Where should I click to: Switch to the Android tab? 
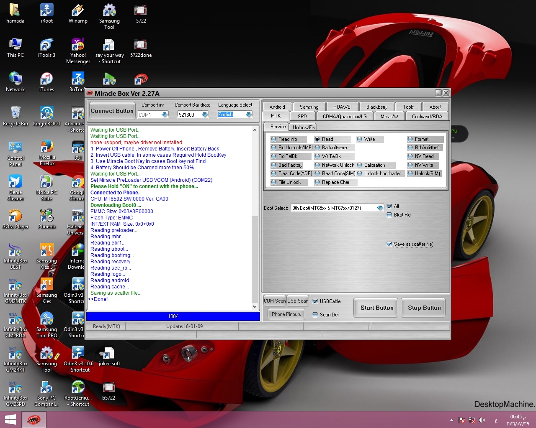[277, 107]
